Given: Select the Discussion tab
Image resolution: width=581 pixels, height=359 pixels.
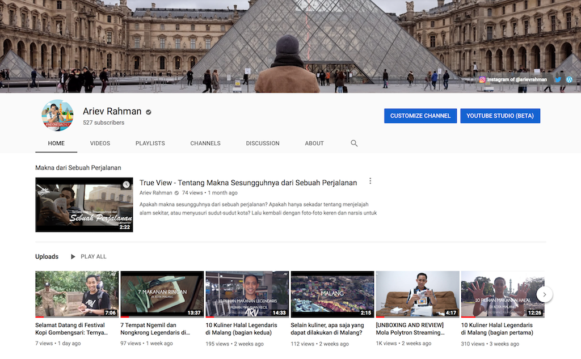Looking at the screenshot, I should [263, 143].
